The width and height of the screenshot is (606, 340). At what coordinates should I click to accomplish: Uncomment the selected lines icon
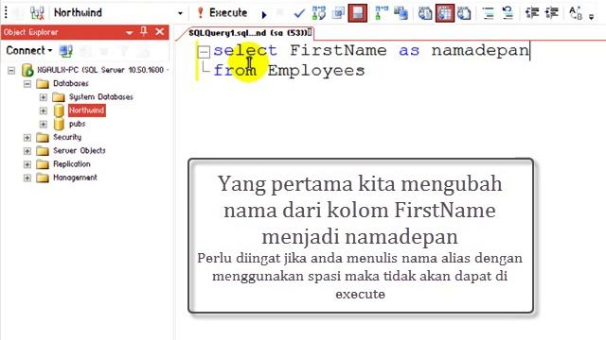point(508,13)
